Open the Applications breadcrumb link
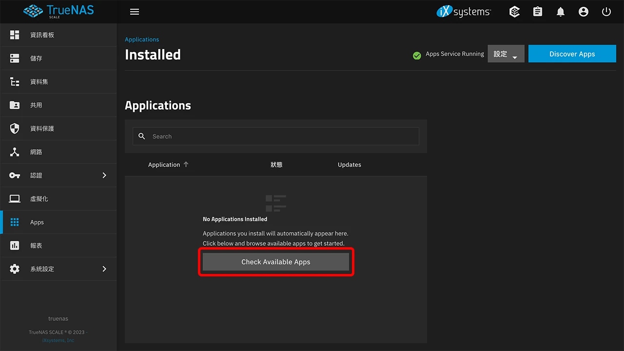This screenshot has width=624, height=351. pyautogui.click(x=142, y=39)
